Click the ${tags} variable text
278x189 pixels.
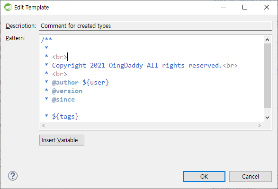(65, 116)
